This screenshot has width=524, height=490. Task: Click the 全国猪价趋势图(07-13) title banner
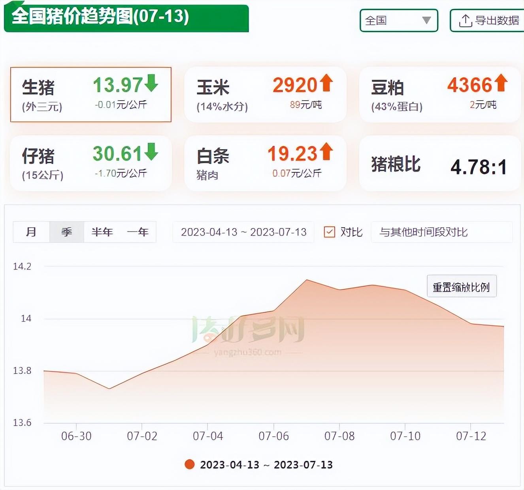tap(126, 18)
